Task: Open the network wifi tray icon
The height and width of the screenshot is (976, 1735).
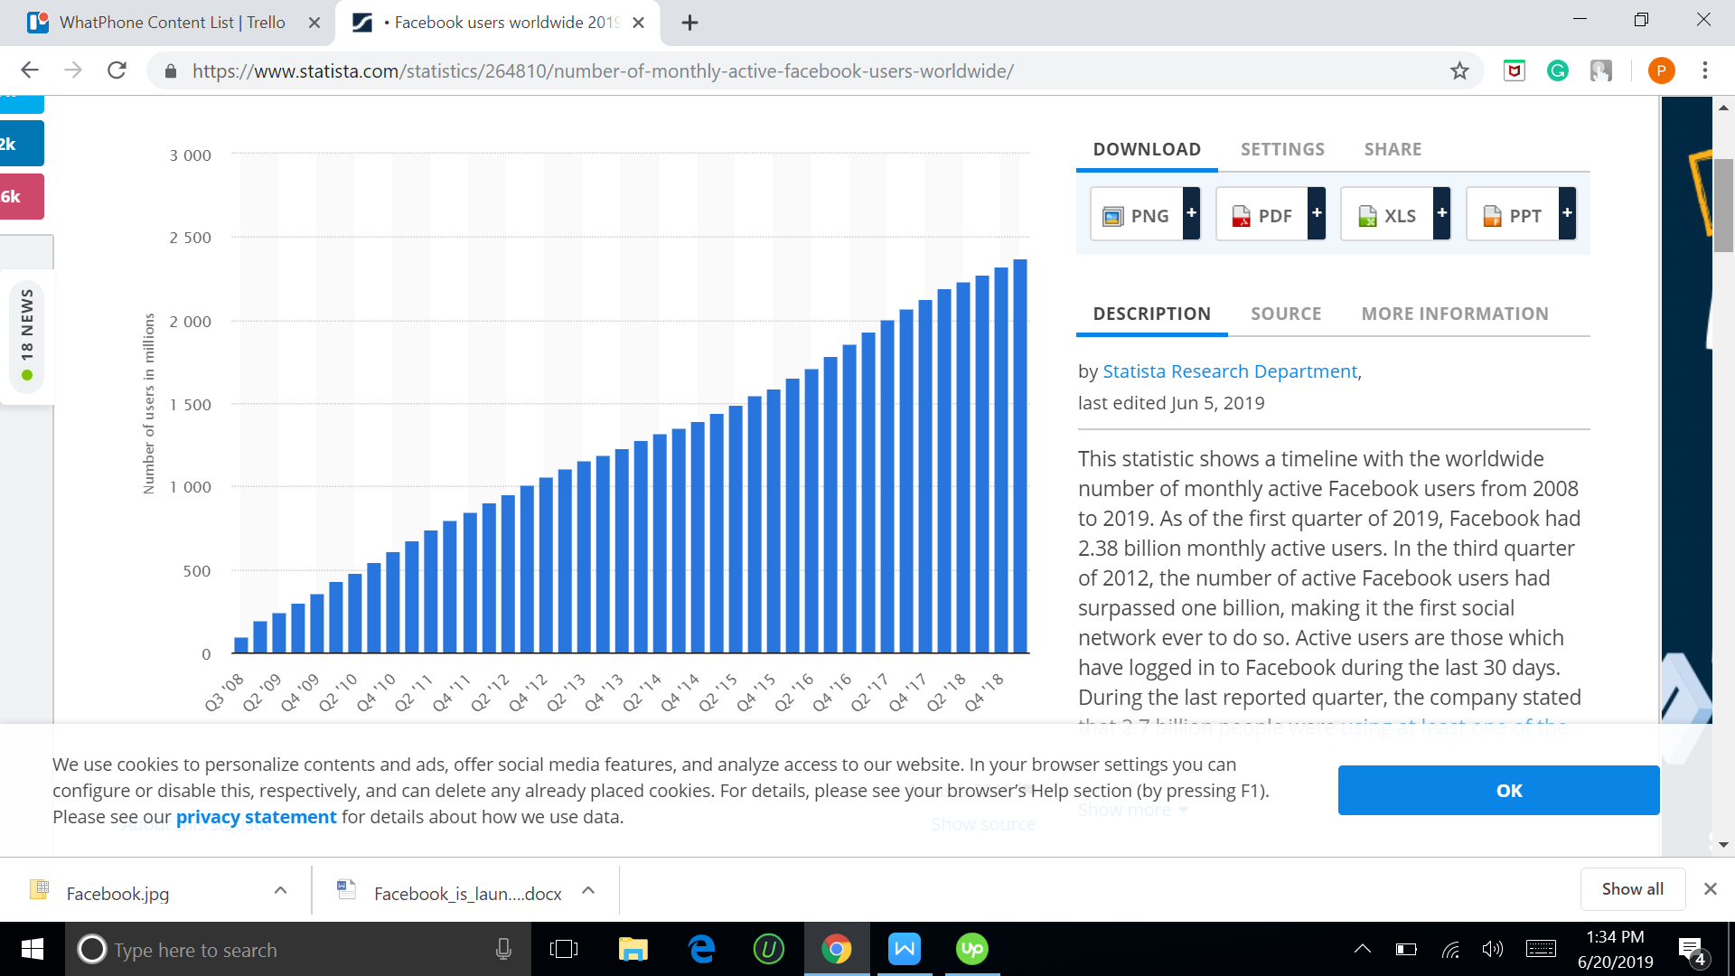Action: 1450,949
